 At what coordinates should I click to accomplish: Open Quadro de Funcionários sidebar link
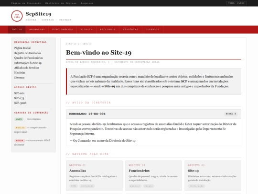click(x=29, y=58)
